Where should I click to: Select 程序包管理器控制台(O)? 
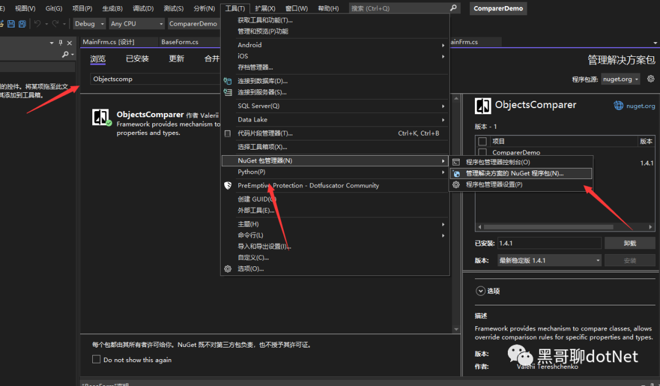click(521, 162)
